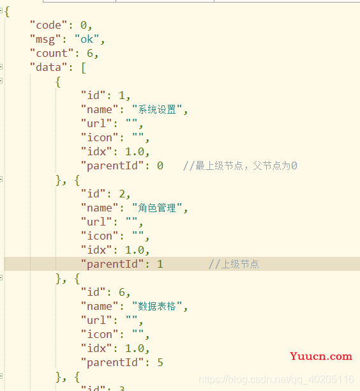Click the name value "数据表格"

coord(157,306)
